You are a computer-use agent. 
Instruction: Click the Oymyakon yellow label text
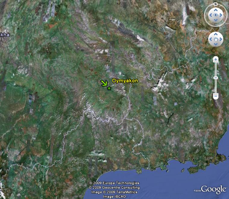coord(125,81)
